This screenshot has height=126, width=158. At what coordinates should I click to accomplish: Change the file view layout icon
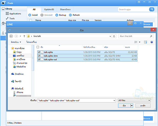click(x=136, y=42)
